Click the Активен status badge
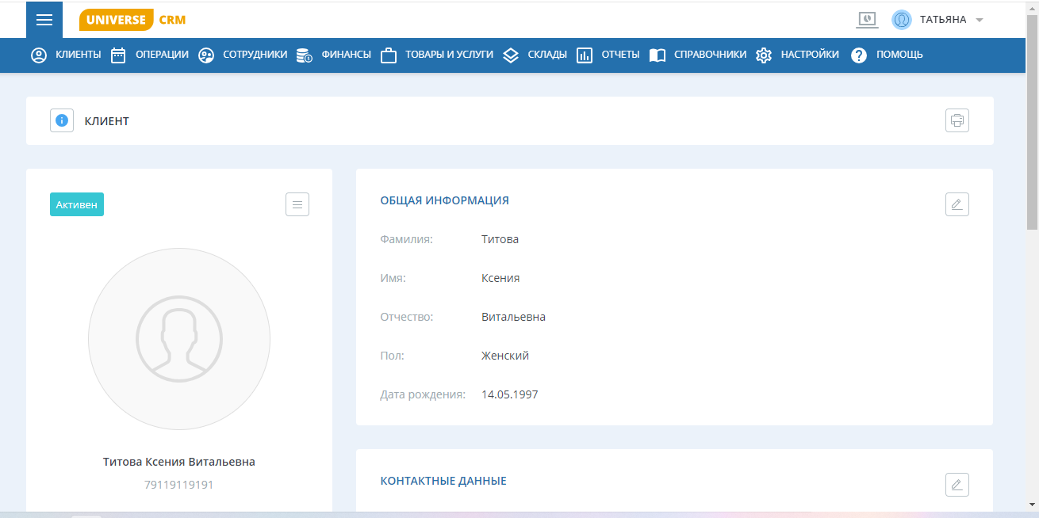Viewport: 1039px width, 518px height. [76, 204]
